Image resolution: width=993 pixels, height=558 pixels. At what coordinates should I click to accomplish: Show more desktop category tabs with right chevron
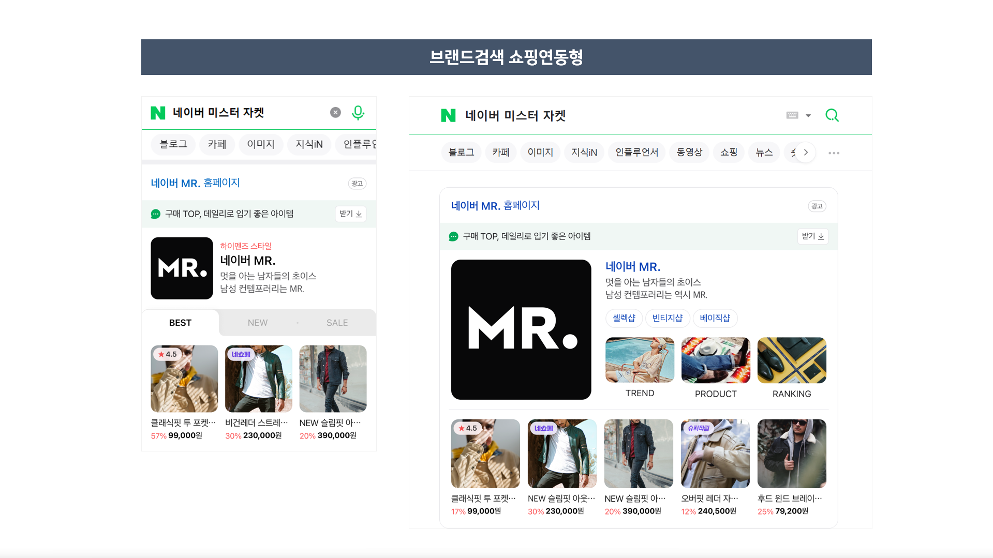click(805, 153)
